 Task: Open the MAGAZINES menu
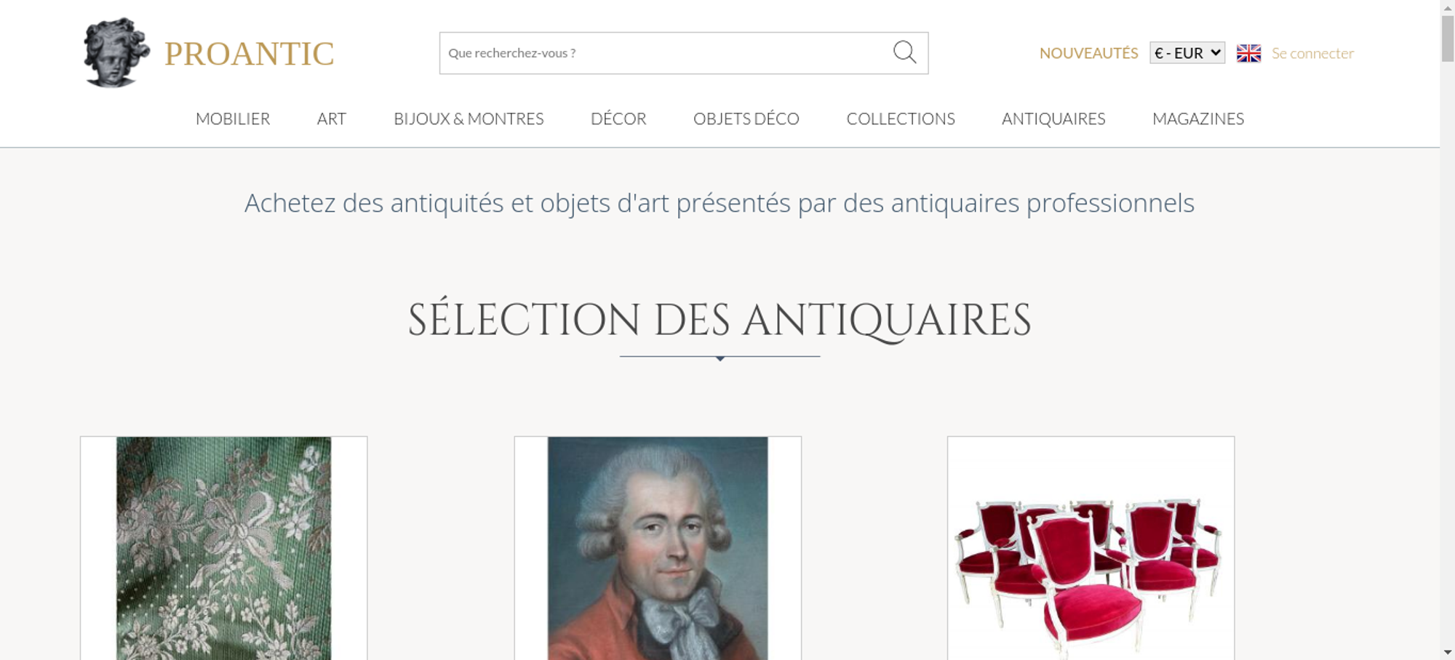[x=1198, y=118]
